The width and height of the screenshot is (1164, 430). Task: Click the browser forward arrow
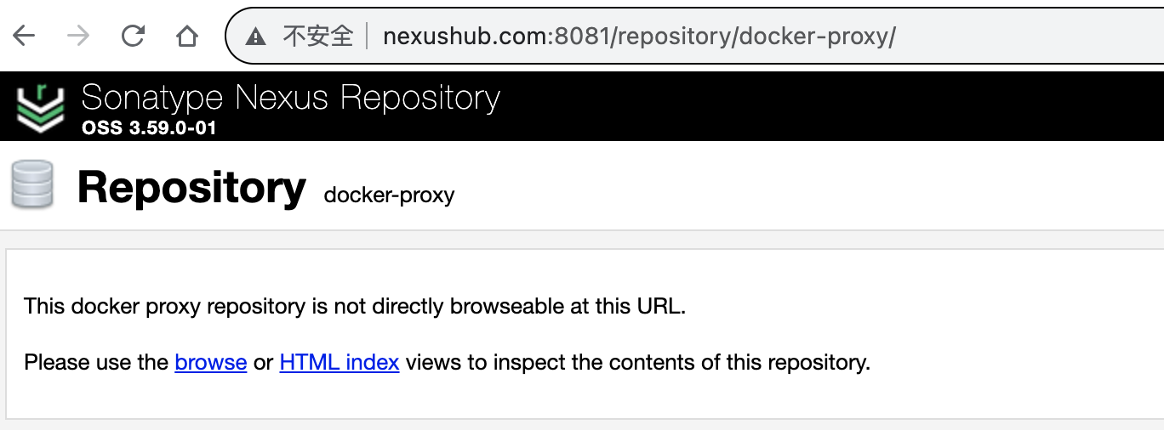tap(78, 36)
